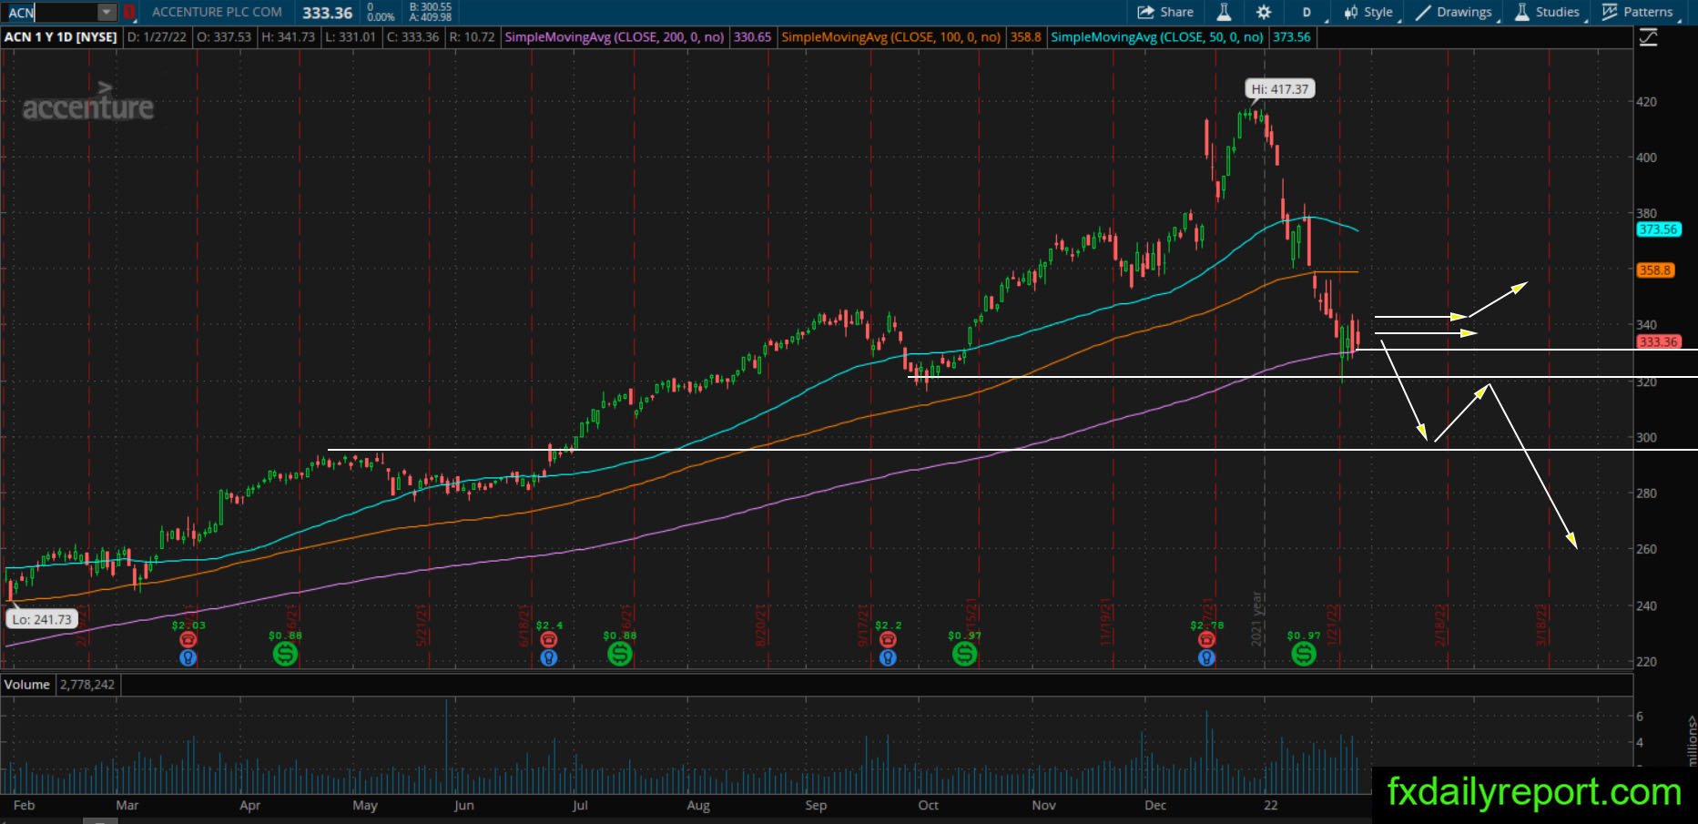Click the first $0.88 dividend icon near April
This screenshot has width=1698, height=824.
pos(285,653)
